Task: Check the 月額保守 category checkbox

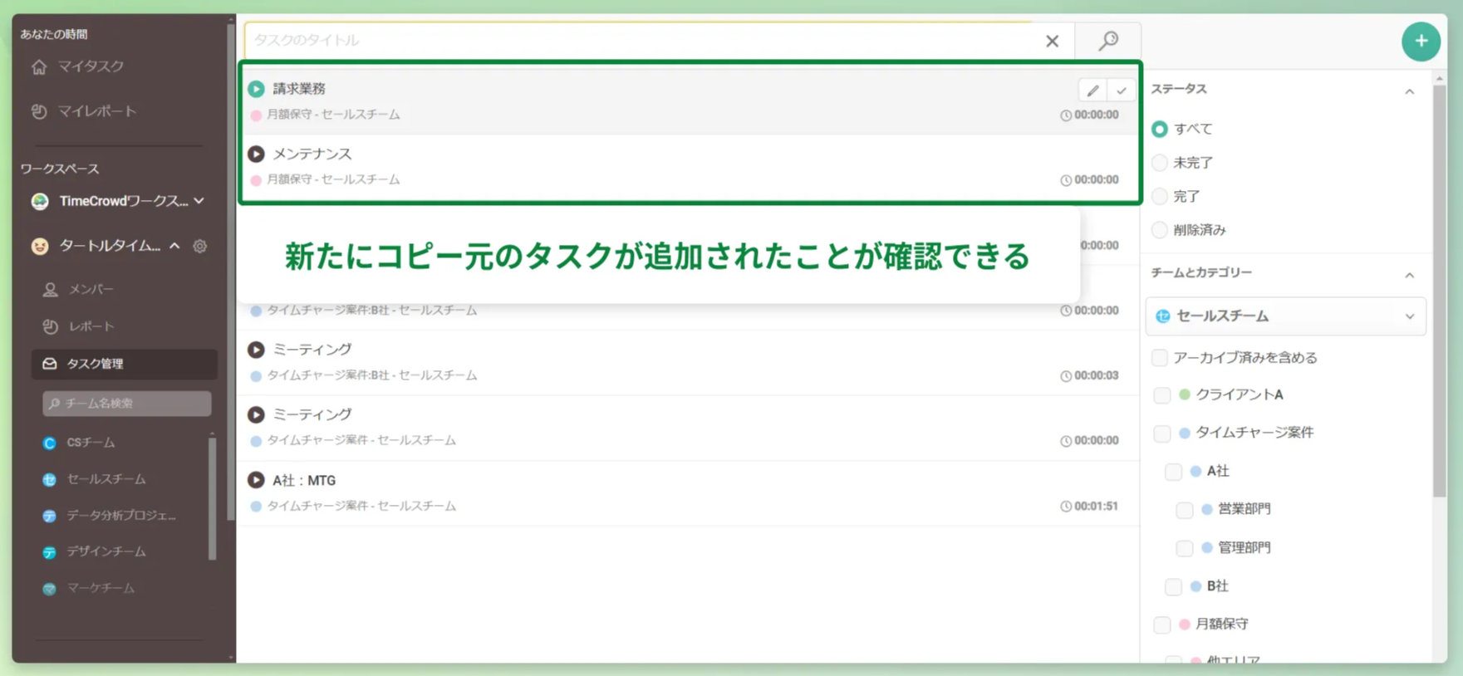Action: click(x=1162, y=625)
